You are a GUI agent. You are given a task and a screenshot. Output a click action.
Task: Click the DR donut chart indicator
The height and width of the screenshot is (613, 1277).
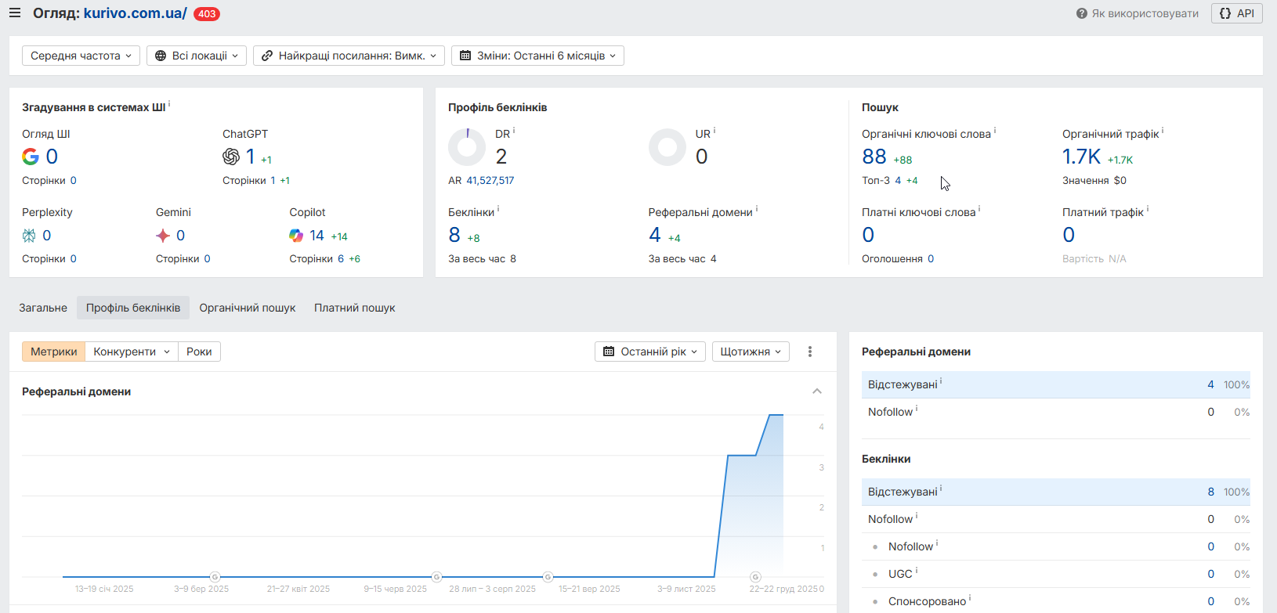[x=467, y=147]
